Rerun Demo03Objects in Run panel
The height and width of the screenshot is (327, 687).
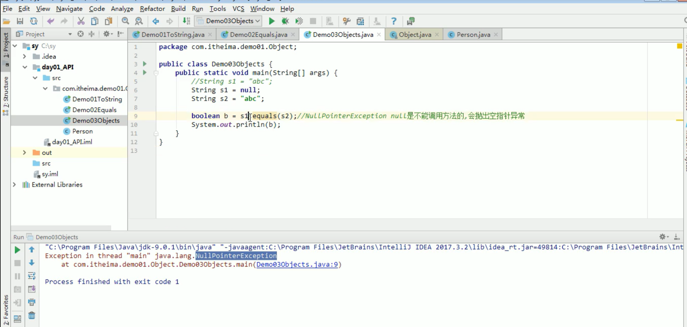(x=17, y=250)
